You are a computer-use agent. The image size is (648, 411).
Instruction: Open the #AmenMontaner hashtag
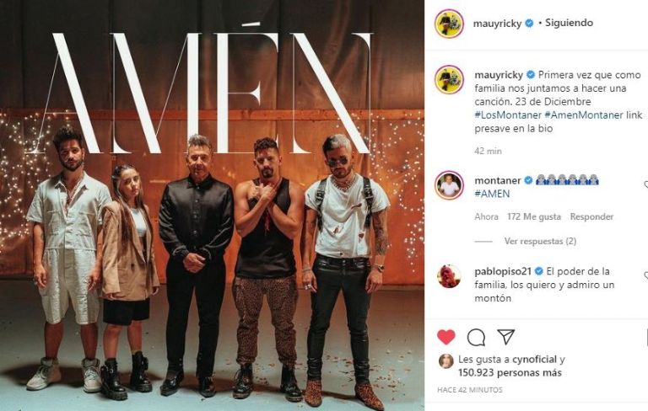click(584, 115)
